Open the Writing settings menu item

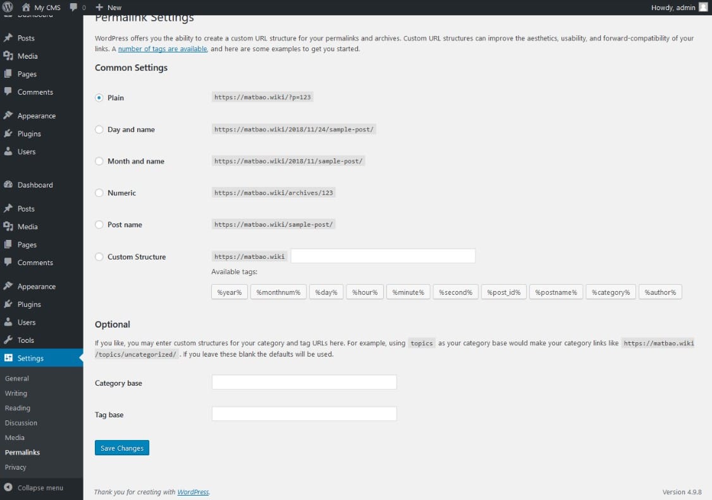click(x=16, y=393)
